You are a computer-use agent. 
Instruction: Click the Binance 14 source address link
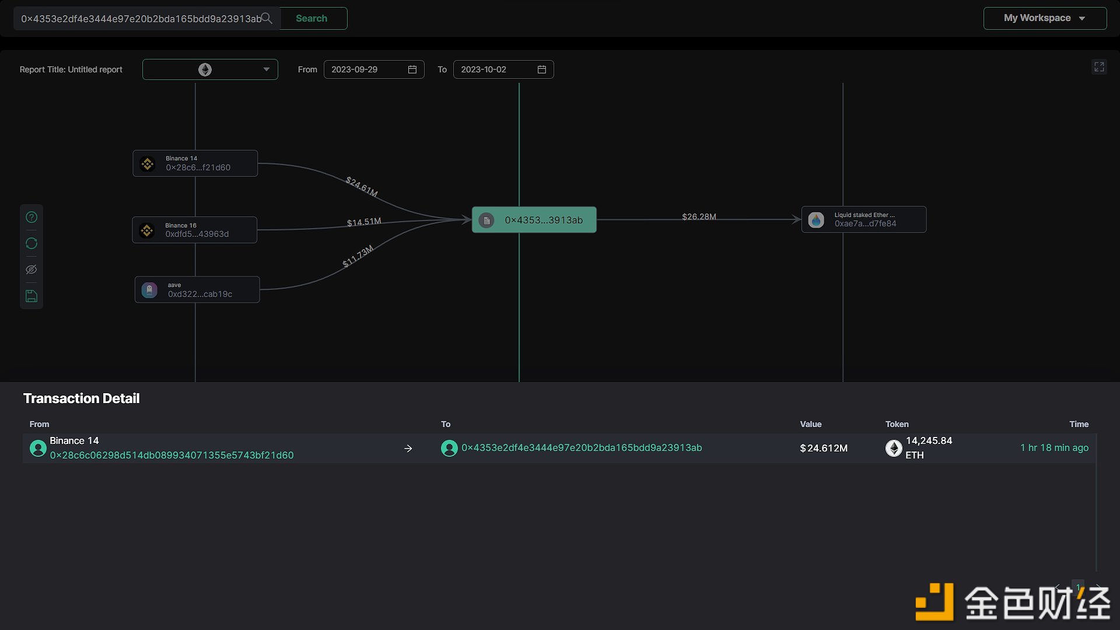171,454
